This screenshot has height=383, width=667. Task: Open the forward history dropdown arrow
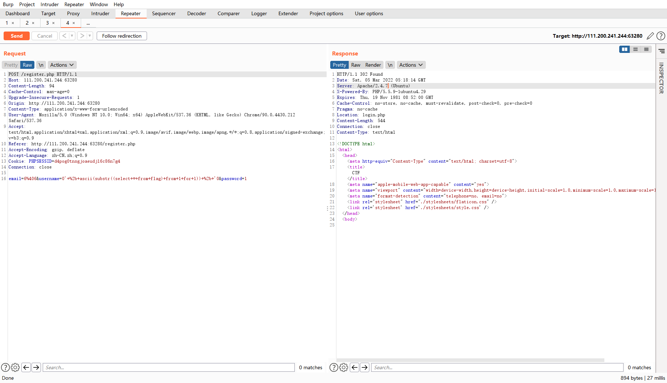pyautogui.click(x=90, y=36)
